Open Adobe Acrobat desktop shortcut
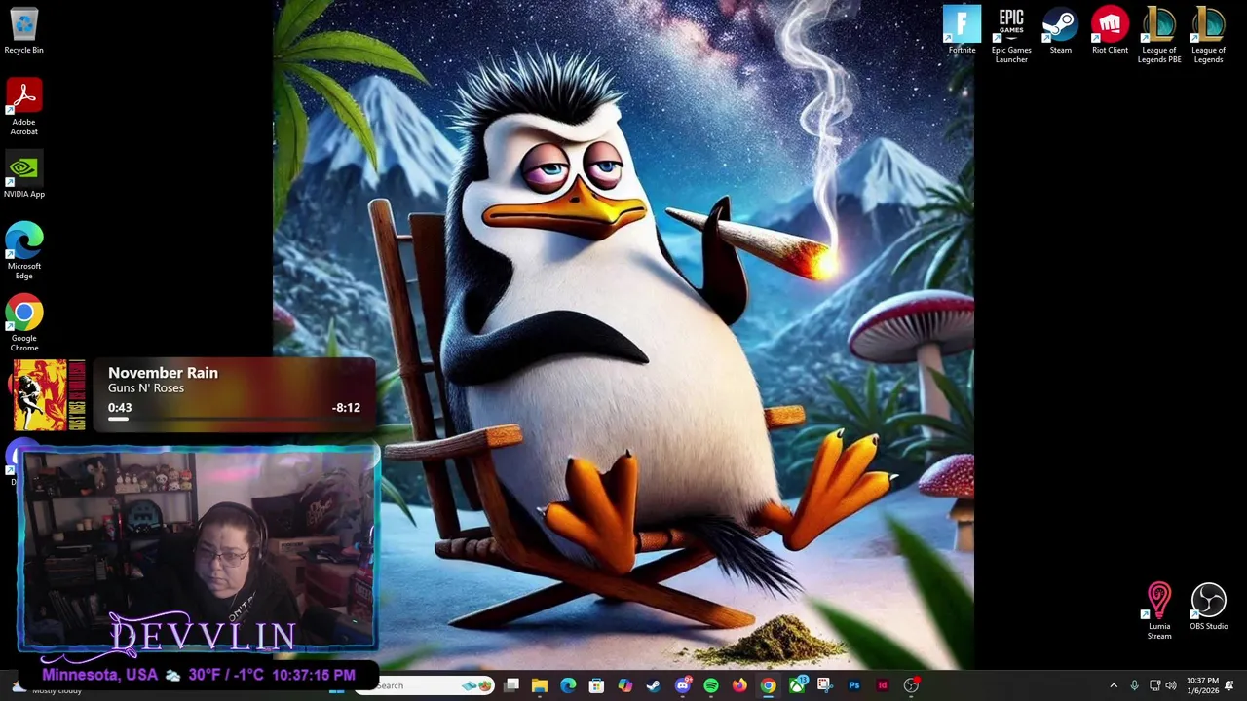This screenshot has height=701, width=1247. [23, 107]
